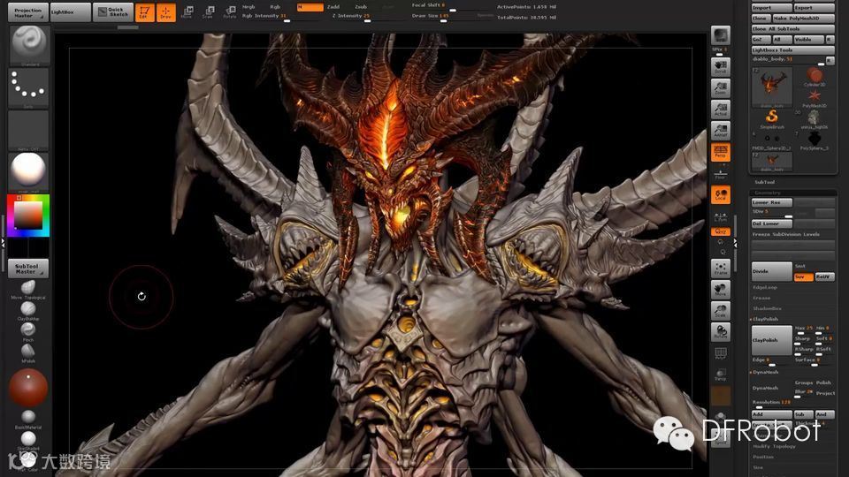Image resolution: width=849 pixels, height=477 pixels.
Task: Click Clone All SubTools button
Action: [x=792, y=28]
